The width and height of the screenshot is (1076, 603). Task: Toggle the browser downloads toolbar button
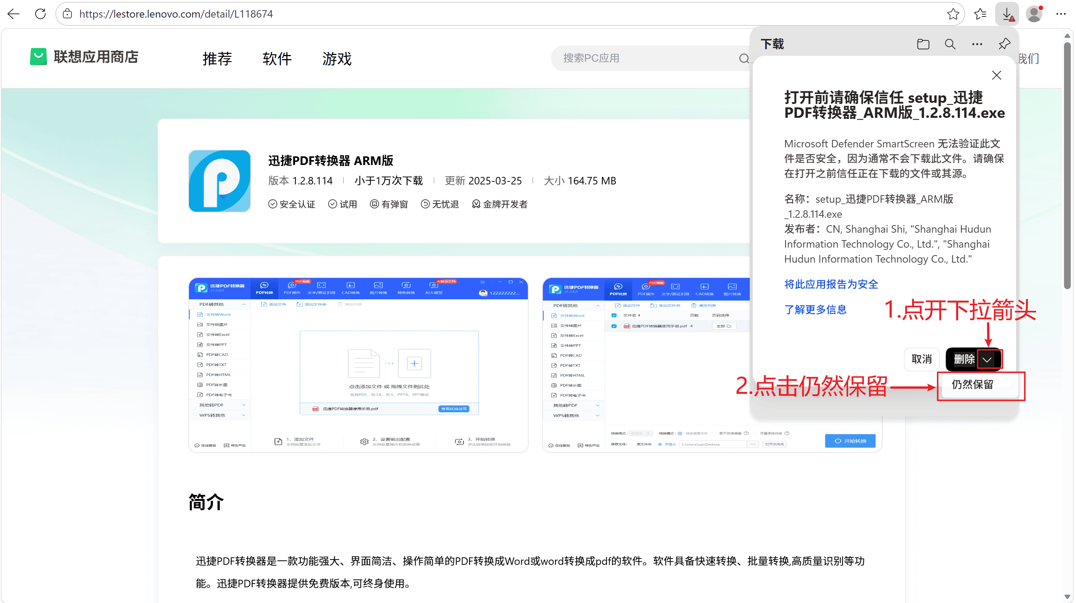click(x=1007, y=14)
